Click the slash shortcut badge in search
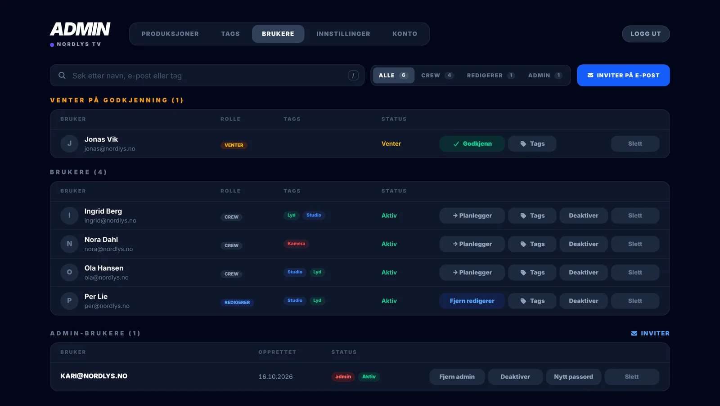 pyautogui.click(x=353, y=76)
